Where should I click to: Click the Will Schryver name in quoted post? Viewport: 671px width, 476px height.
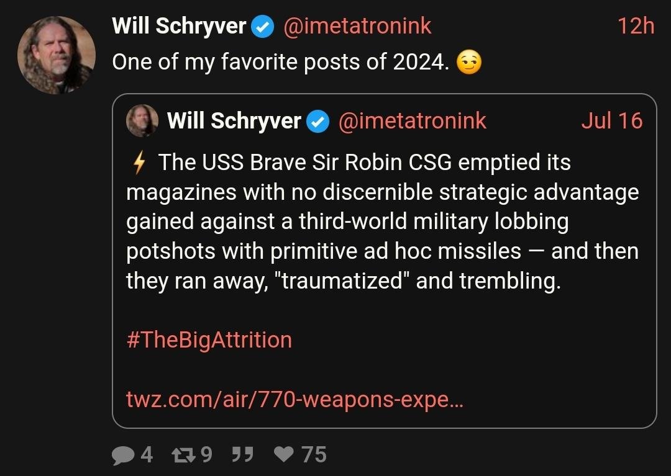pos(234,121)
